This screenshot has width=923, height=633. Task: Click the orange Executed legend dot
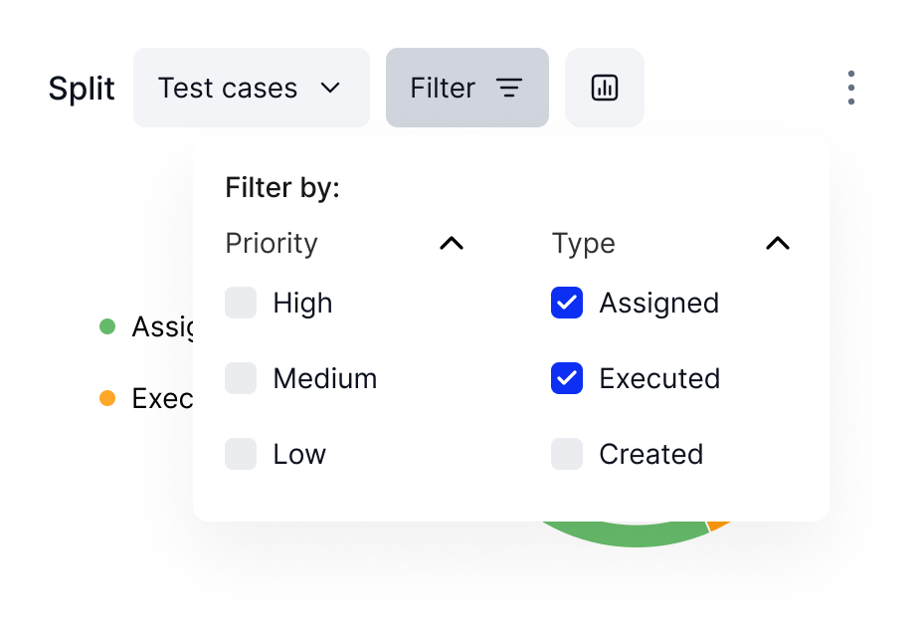point(107,398)
